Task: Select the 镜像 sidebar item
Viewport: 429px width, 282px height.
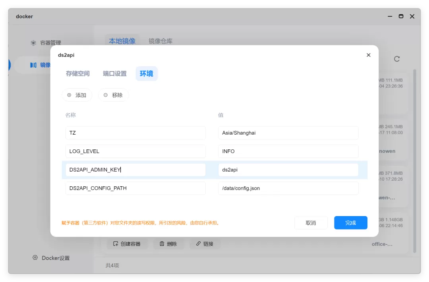Action: coord(40,65)
